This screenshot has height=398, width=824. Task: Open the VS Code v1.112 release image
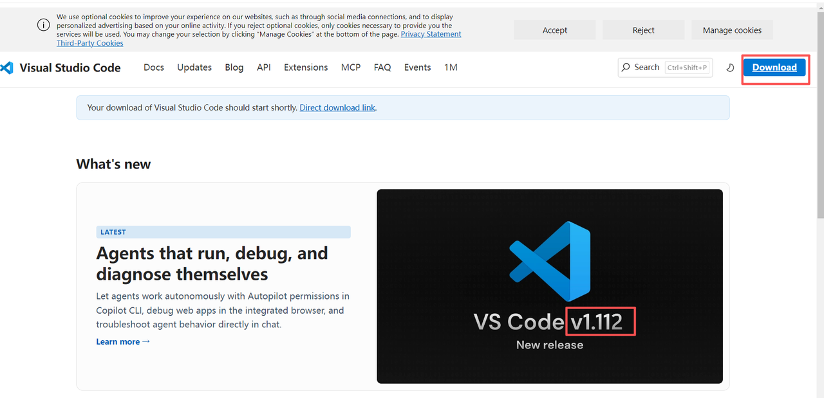[550, 286]
